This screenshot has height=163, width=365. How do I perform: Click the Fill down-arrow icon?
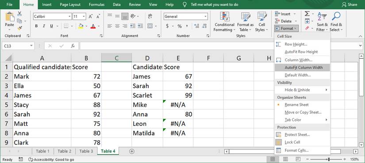coord(307,21)
